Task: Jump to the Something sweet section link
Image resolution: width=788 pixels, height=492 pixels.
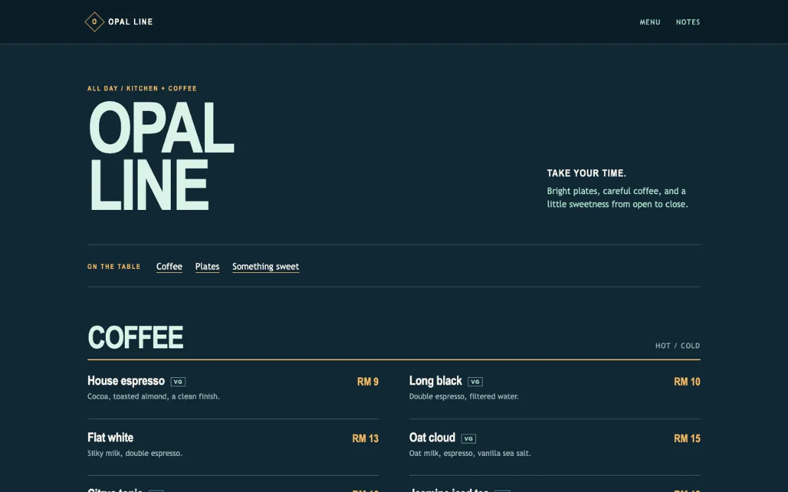Action: pyautogui.click(x=265, y=267)
